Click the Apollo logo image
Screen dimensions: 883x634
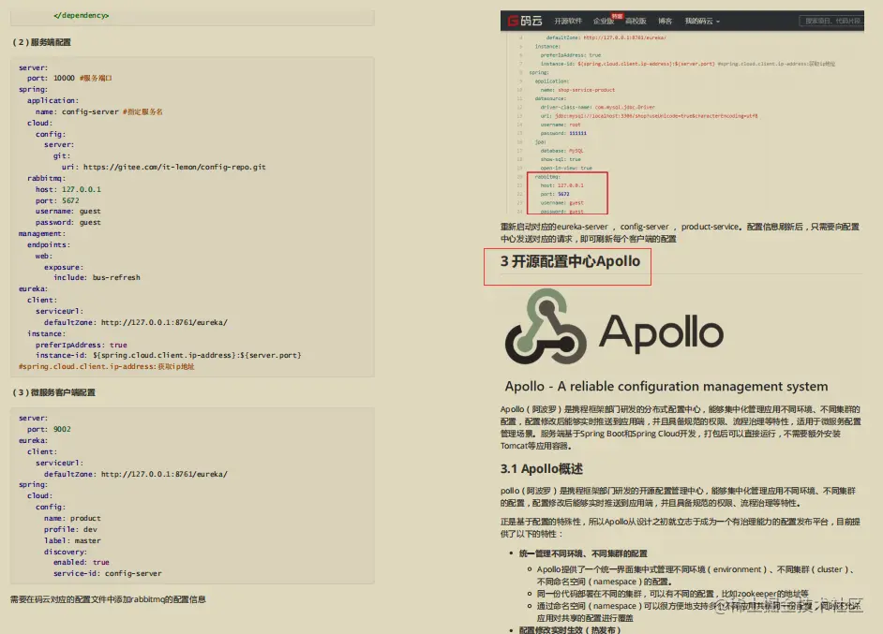point(614,327)
